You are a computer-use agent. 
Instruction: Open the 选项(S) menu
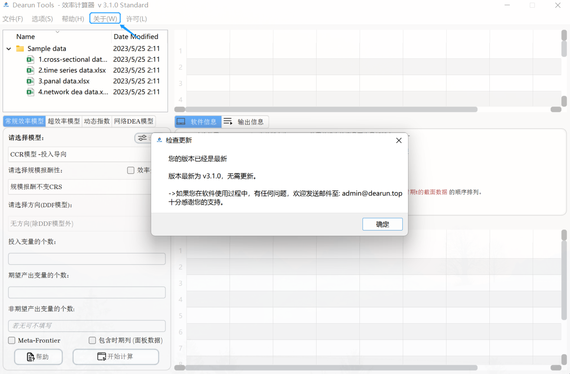42,19
